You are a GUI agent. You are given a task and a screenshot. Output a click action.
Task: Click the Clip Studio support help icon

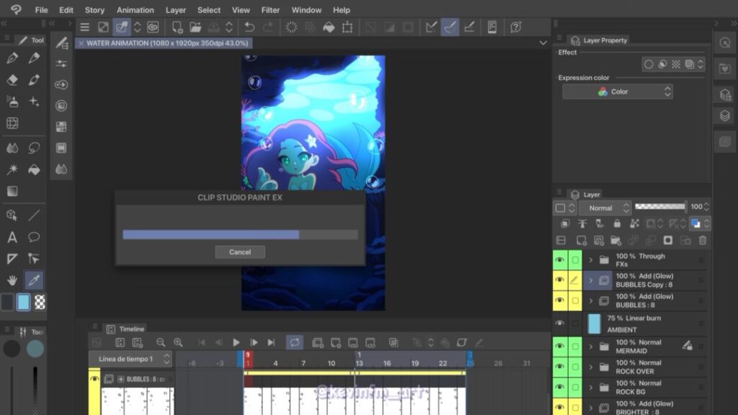pyautogui.click(x=516, y=27)
